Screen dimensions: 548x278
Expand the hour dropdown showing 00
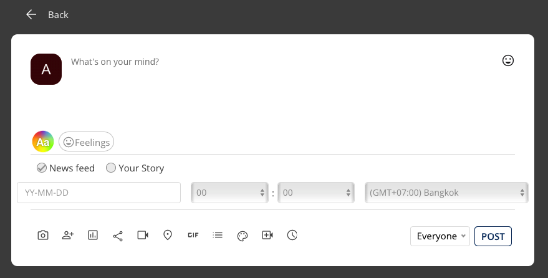pyautogui.click(x=229, y=193)
